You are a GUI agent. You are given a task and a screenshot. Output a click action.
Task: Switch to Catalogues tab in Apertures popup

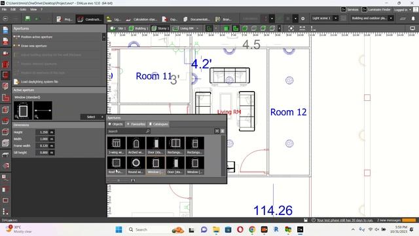(158, 124)
